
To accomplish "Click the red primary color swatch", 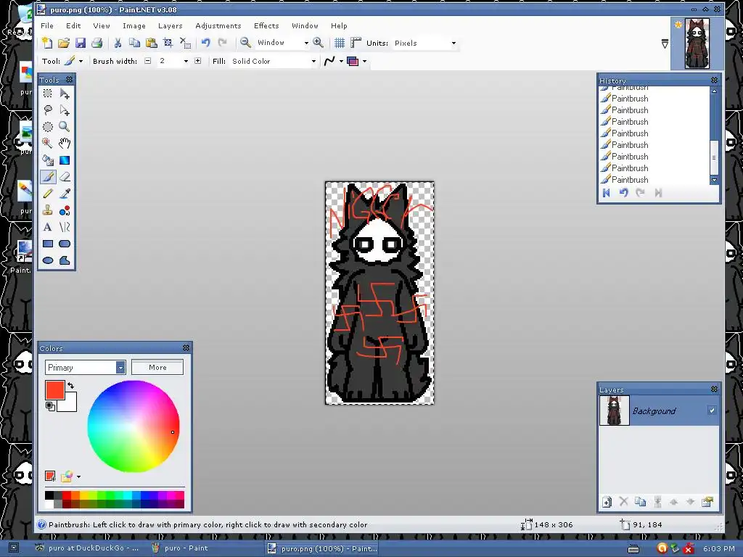I will [x=55, y=389].
